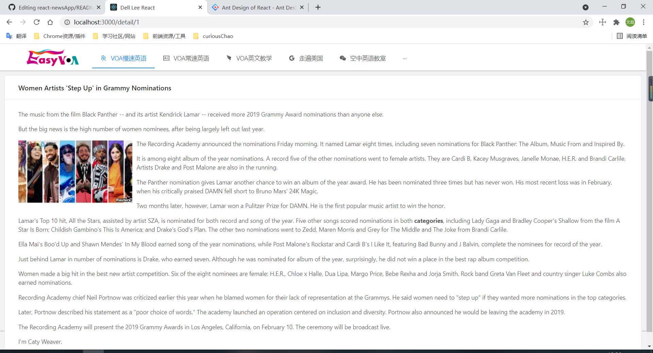The width and height of the screenshot is (653, 353).
Task: Click the WeChat-style icon beside 空中英语教室
Action: (x=342, y=58)
